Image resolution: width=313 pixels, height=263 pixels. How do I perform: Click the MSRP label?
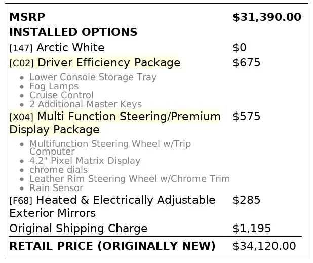[x=27, y=17]
